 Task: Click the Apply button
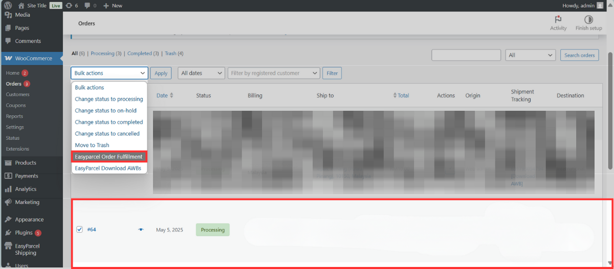(161, 73)
